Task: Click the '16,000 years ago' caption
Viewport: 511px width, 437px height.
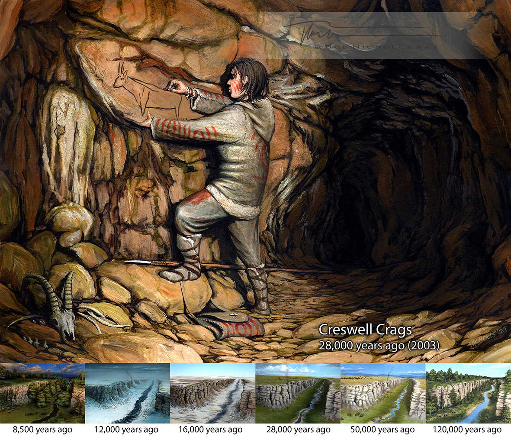Action: (211, 430)
